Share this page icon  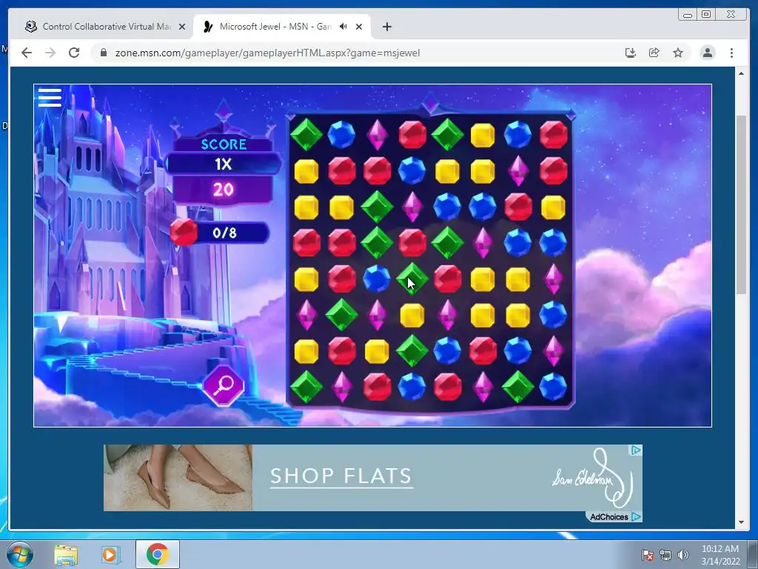click(654, 53)
